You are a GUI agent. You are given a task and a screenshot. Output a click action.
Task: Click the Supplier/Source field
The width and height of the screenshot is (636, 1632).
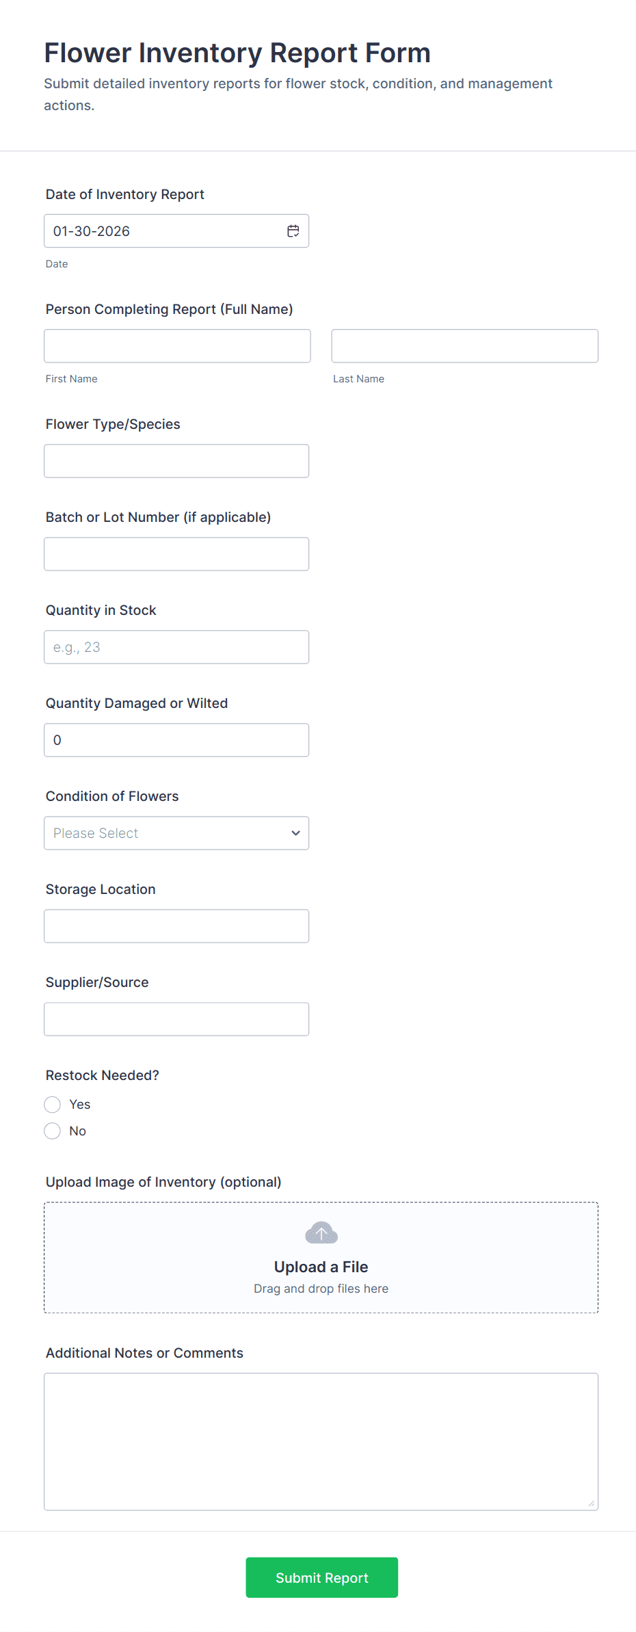point(176,1018)
